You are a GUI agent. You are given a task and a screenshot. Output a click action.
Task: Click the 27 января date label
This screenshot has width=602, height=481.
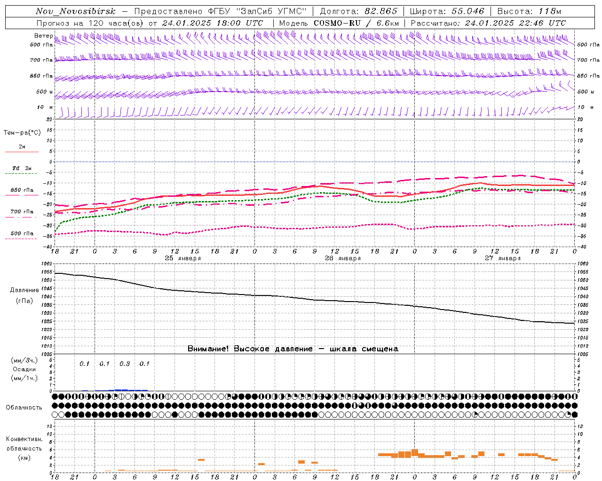503,258
